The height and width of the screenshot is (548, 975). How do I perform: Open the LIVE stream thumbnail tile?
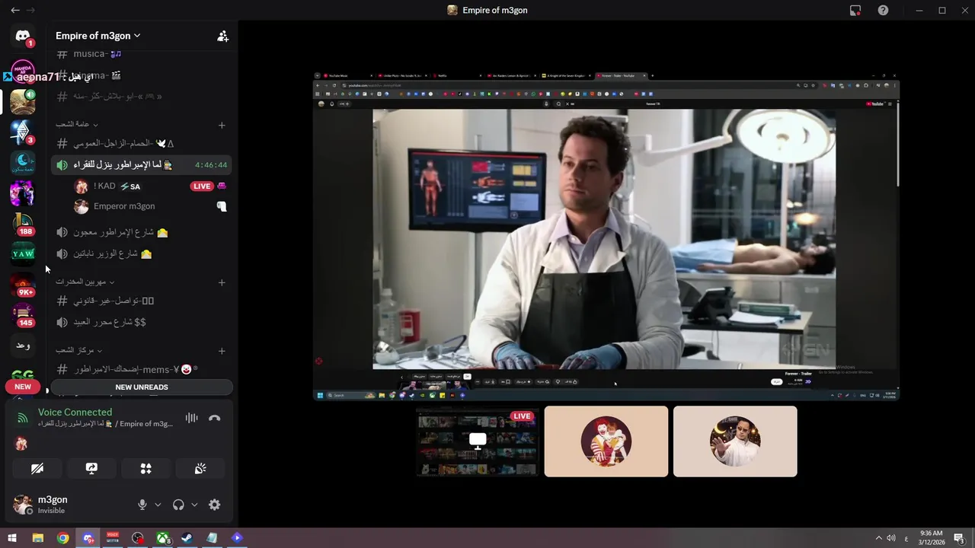tap(478, 441)
